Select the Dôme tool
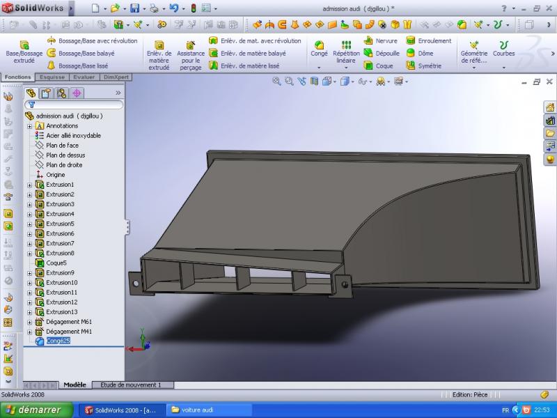557x418 pixels. [x=420, y=54]
